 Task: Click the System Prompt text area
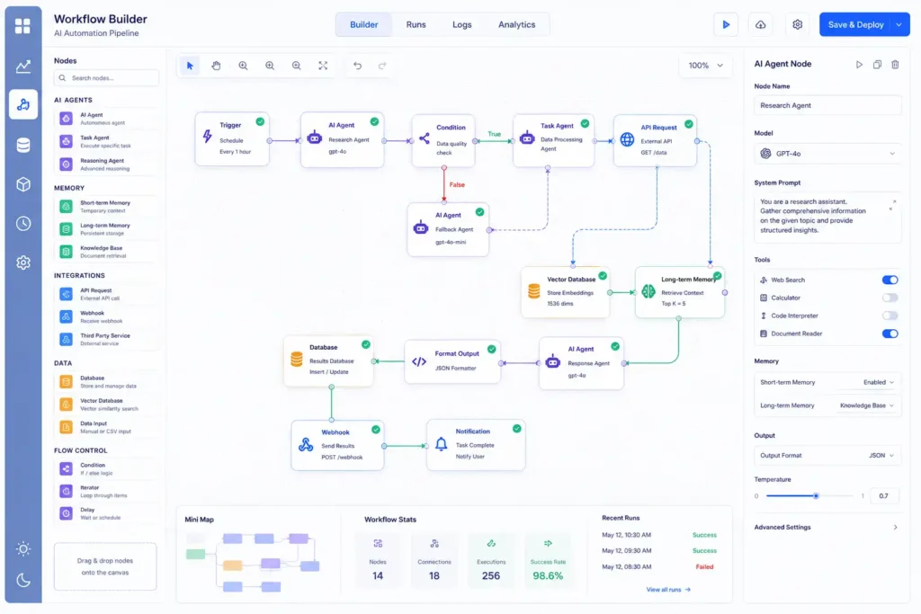pyautogui.click(x=827, y=217)
